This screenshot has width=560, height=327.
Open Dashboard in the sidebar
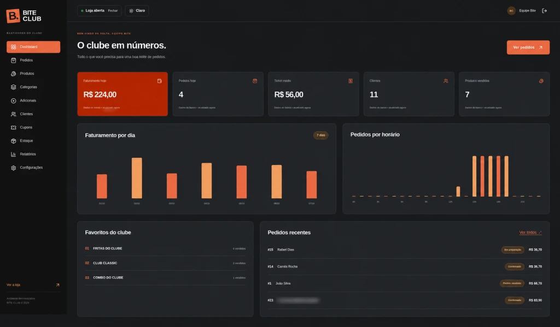[33, 47]
